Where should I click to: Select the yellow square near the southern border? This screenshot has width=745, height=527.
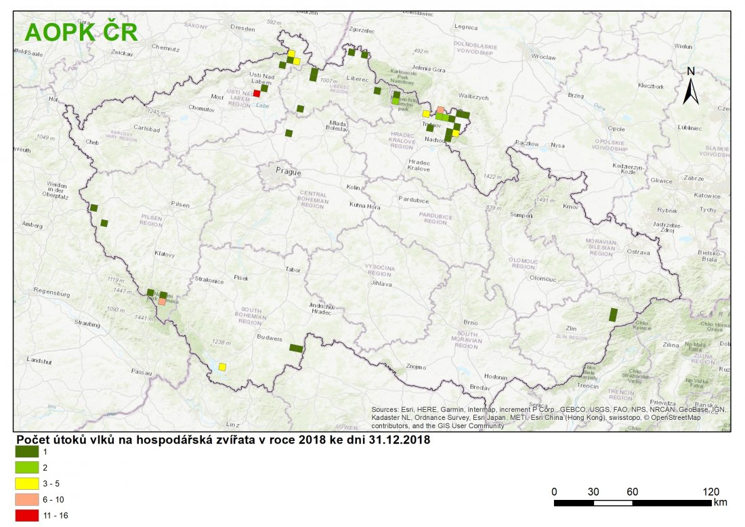(x=222, y=366)
